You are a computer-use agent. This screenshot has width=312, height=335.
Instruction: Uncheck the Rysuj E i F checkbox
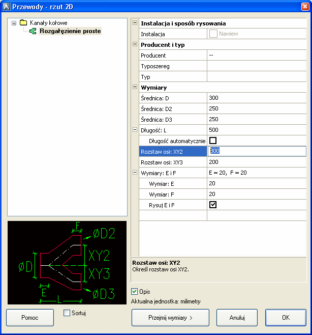213,205
